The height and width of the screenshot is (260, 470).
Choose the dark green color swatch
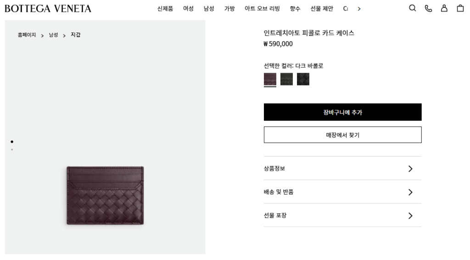coord(286,79)
